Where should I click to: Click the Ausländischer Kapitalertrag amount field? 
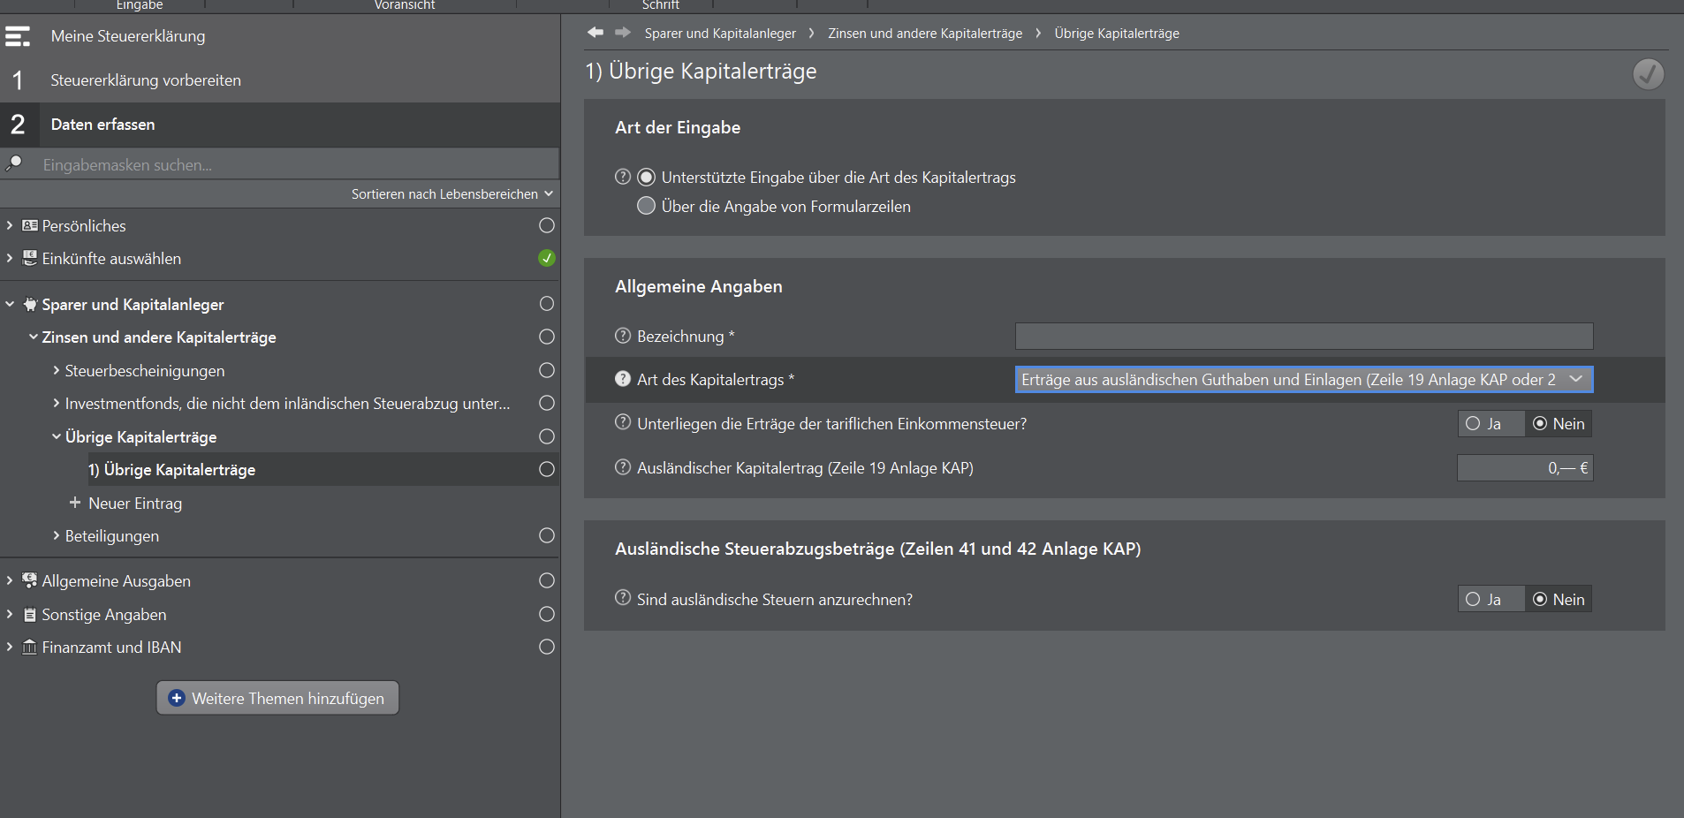(x=1524, y=468)
